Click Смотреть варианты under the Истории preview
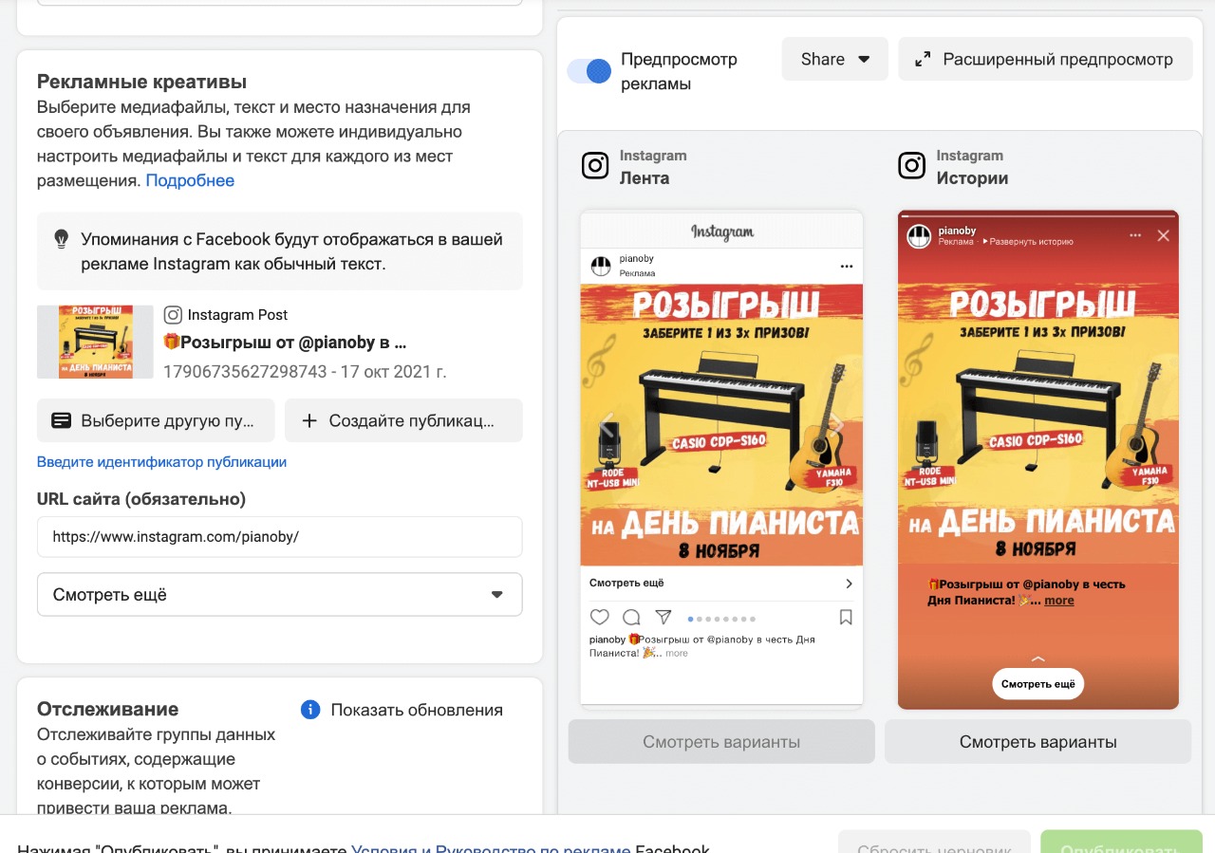The image size is (1215, 853). click(1038, 742)
